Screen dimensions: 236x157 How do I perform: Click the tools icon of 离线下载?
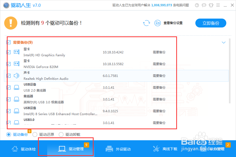pos(156,149)
